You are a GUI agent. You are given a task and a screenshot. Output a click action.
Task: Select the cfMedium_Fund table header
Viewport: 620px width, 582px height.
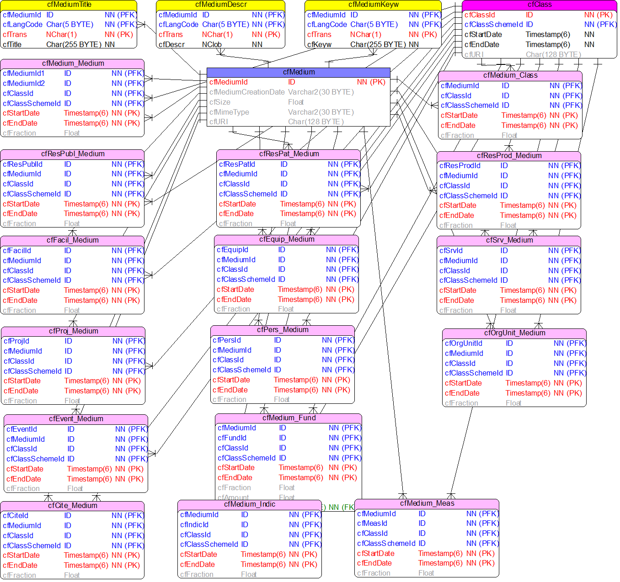point(289,418)
